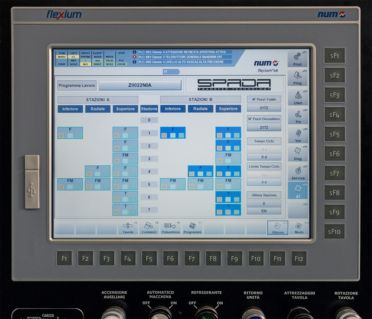Image resolution: width=372 pixels, height=319 pixels.
Task: Open the Pulsantiera keypad icon
Action: [171, 227]
